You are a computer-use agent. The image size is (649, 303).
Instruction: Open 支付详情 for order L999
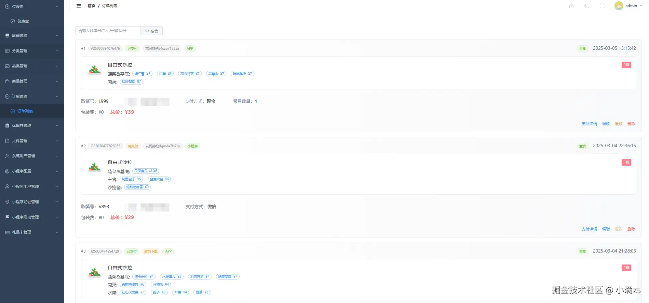[589, 124]
